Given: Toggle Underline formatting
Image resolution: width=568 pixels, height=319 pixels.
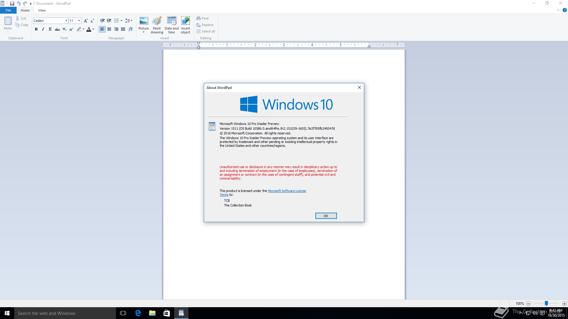Looking at the screenshot, I should click(x=50, y=29).
